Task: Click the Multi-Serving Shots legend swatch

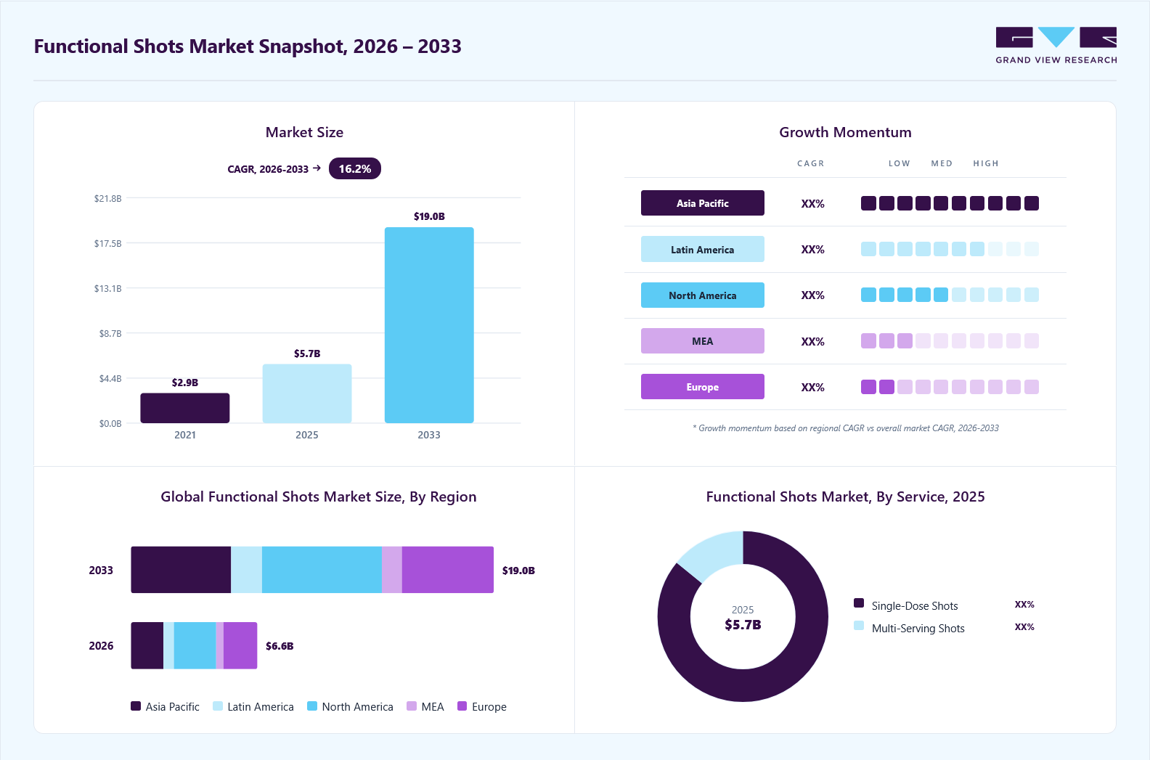Action: tap(859, 626)
